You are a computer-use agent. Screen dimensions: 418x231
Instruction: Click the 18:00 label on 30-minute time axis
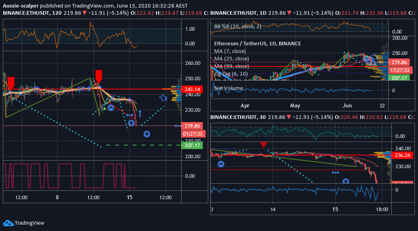click(x=382, y=209)
